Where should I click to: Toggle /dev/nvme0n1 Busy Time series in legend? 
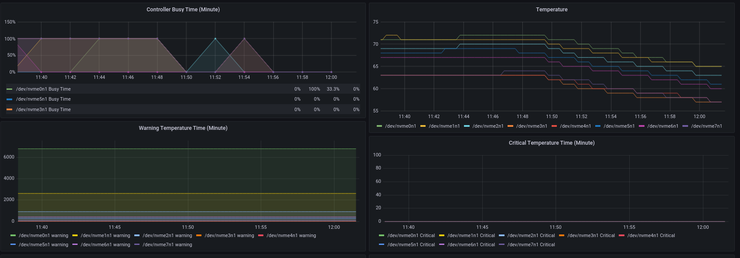coord(43,89)
